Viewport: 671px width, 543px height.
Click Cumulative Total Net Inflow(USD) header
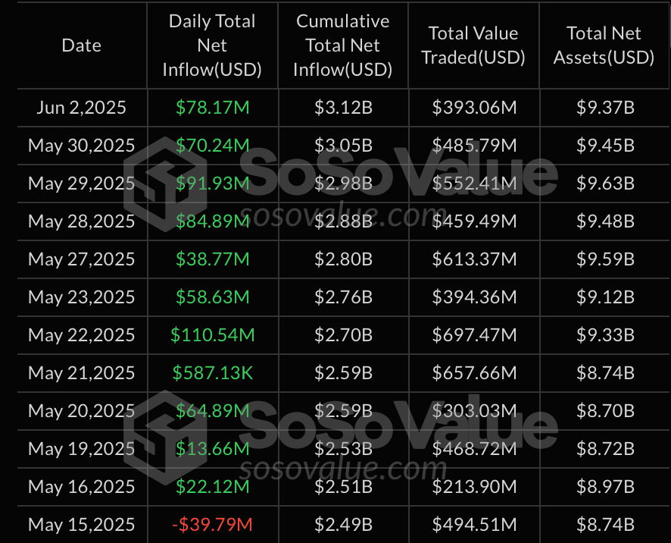click(x=343, y=46)
